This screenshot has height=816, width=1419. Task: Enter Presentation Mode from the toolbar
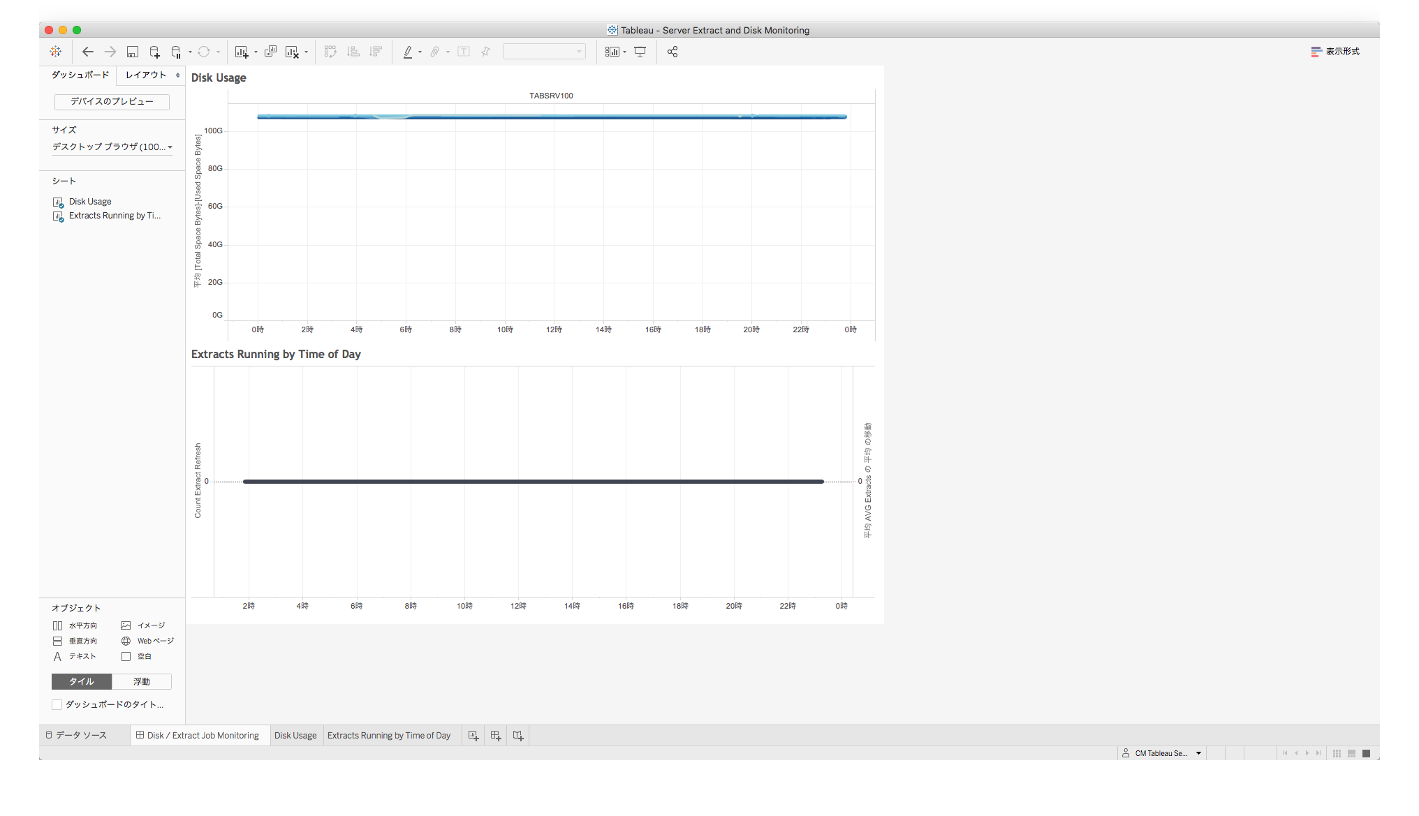[x=640, y=51]
